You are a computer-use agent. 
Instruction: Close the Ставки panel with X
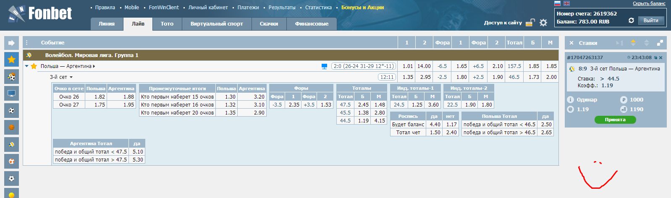pos(571,43)
